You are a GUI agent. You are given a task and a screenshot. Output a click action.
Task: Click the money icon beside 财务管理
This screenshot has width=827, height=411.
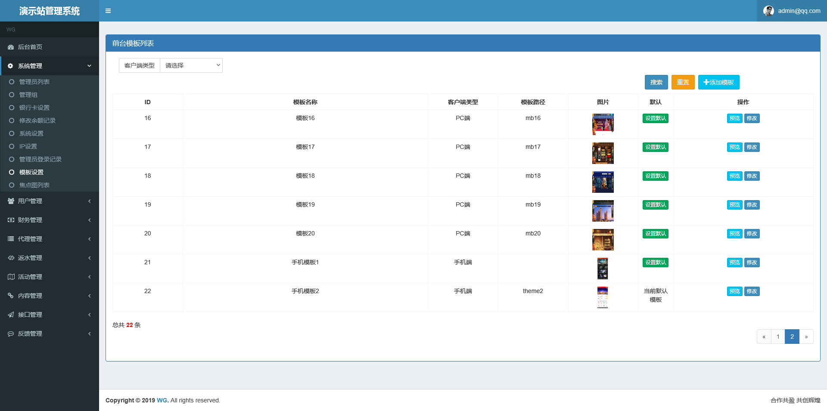11,220
